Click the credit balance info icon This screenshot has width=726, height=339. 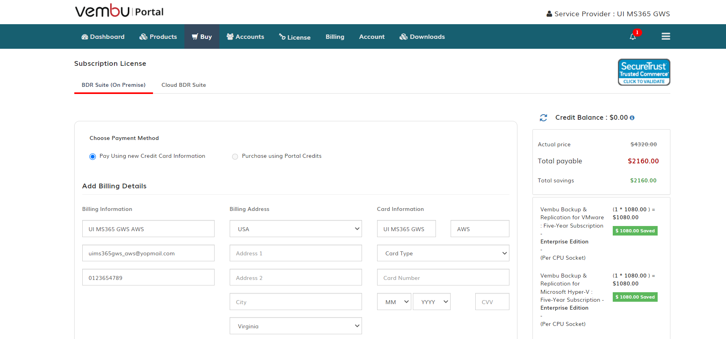(x=632, y=118)
